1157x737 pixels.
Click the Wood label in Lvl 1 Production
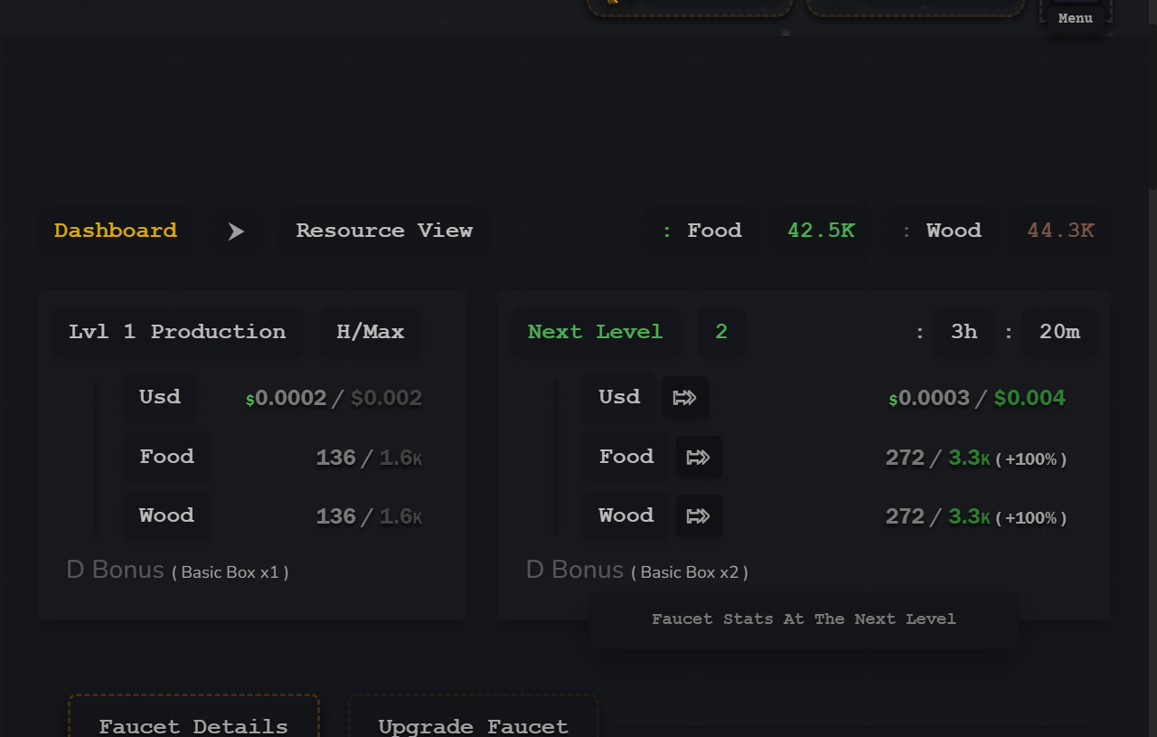pos(166,515)
